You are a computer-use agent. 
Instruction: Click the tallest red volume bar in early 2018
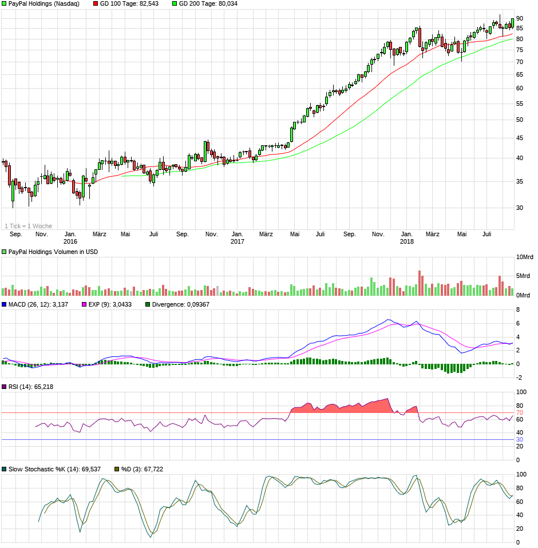click(x=420, y=283)
